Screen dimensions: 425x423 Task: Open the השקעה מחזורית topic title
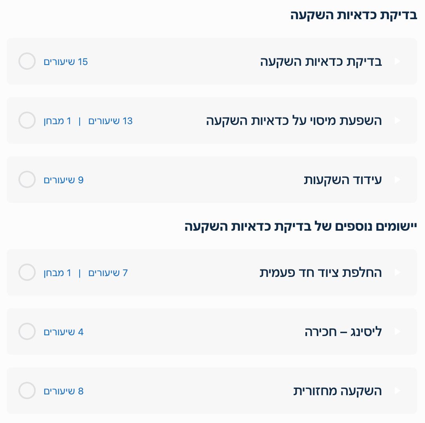(338, 391)
